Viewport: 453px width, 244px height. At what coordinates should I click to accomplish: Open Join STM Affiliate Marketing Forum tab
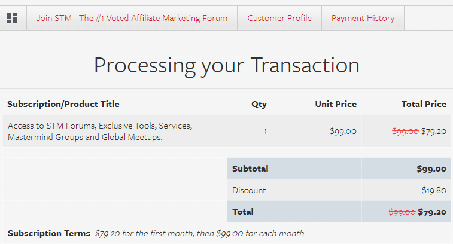tap(132, 18)
